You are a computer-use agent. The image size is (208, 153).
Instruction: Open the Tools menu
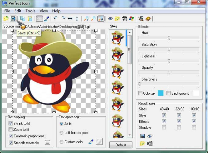(30, 11)
